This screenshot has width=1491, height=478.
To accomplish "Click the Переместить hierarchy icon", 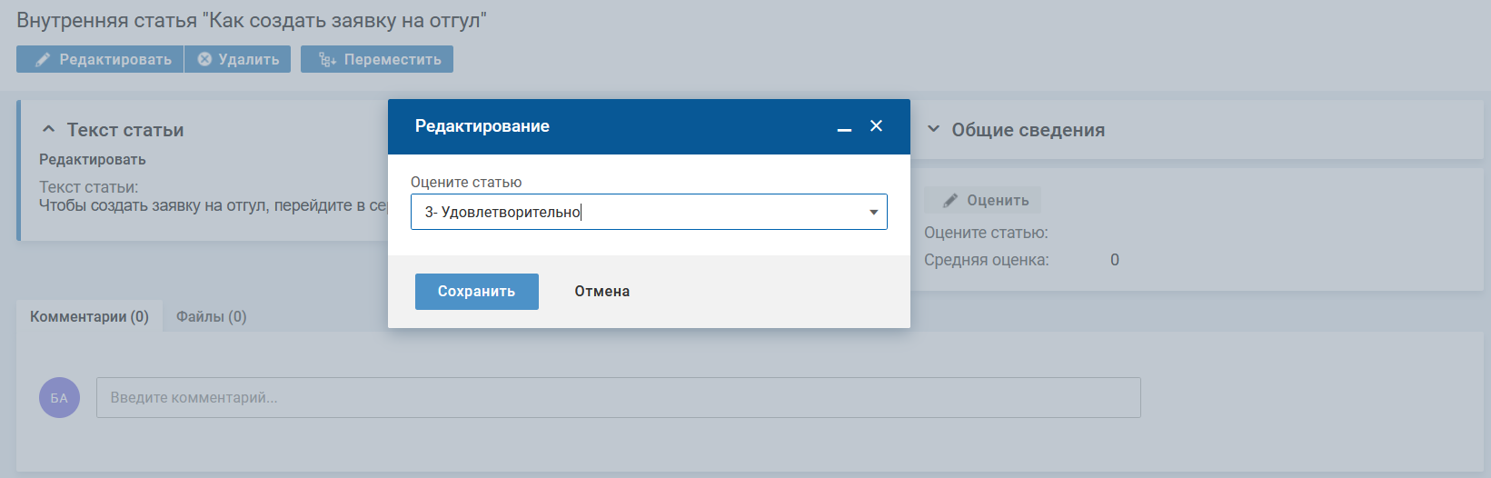I will click(x=328, y=60).
